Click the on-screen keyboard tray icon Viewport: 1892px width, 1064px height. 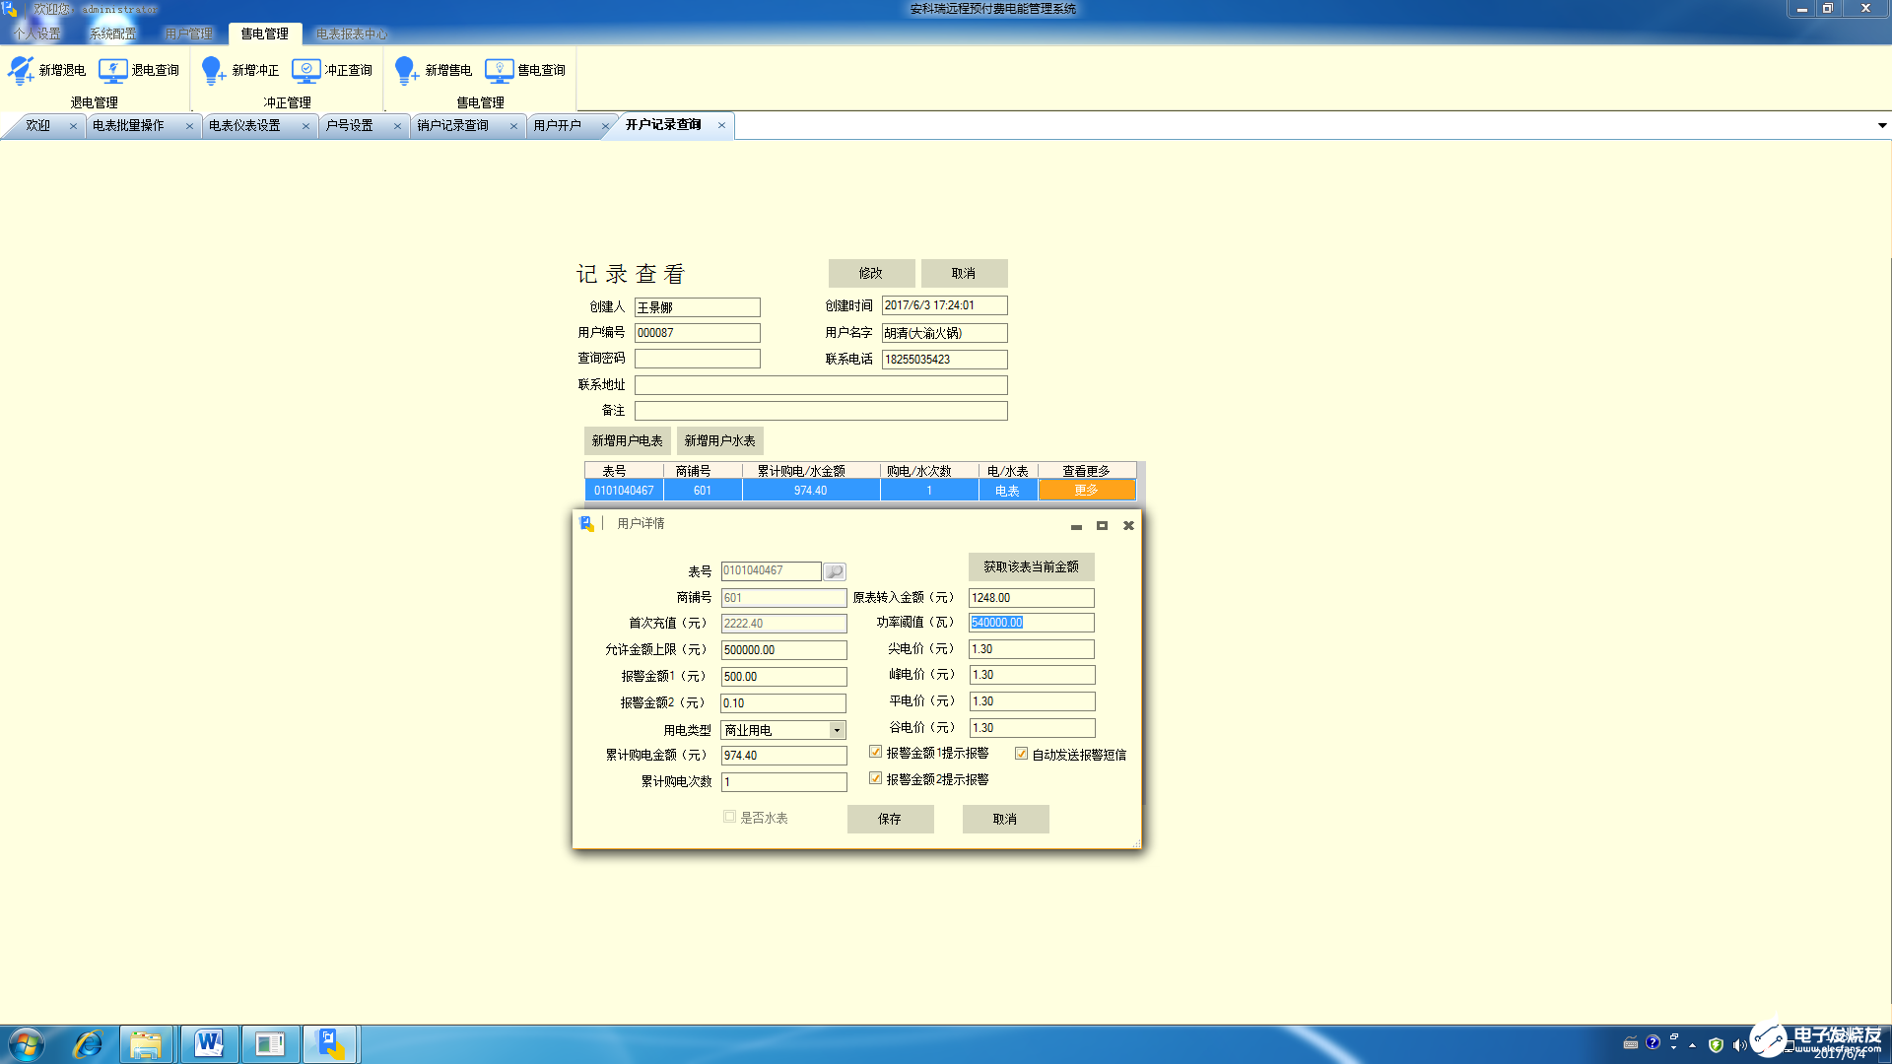(1631, 1043)
